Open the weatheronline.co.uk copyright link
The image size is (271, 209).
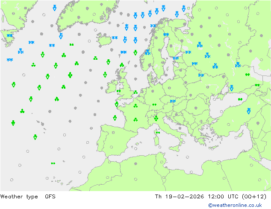point(235,205)
